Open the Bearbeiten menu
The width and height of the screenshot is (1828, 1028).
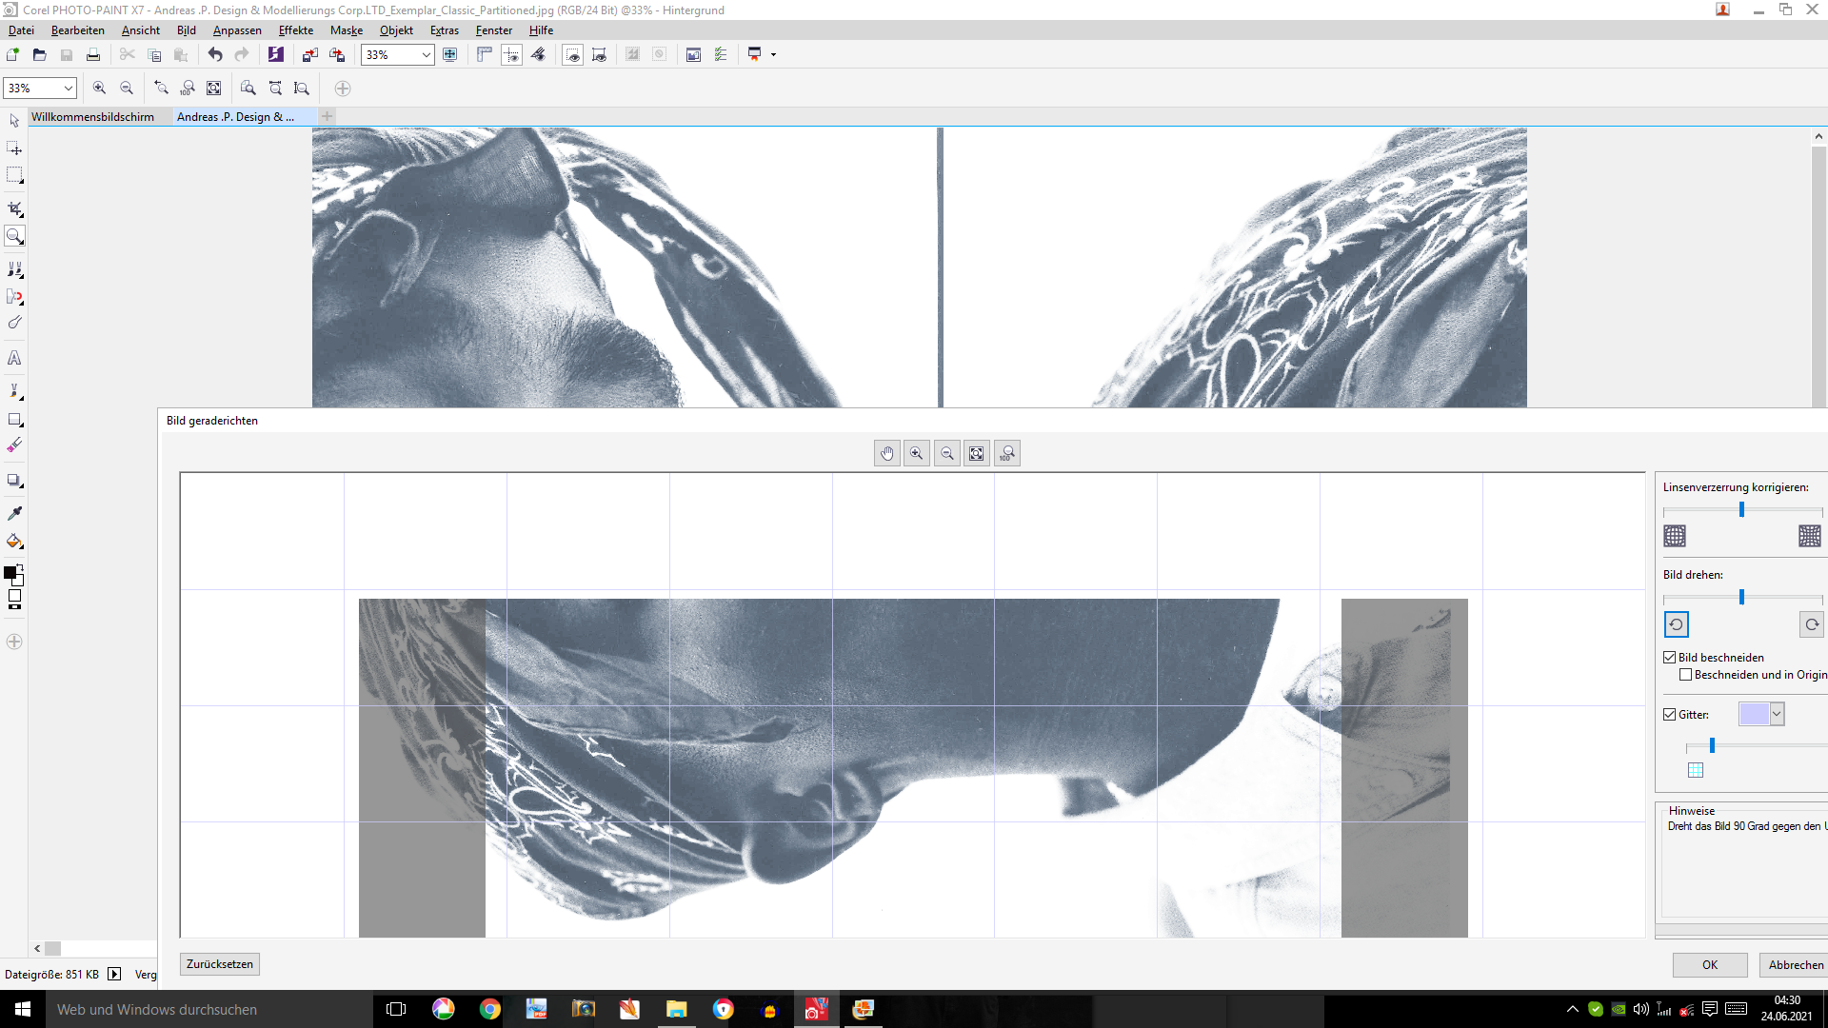(x=78, y=30)
